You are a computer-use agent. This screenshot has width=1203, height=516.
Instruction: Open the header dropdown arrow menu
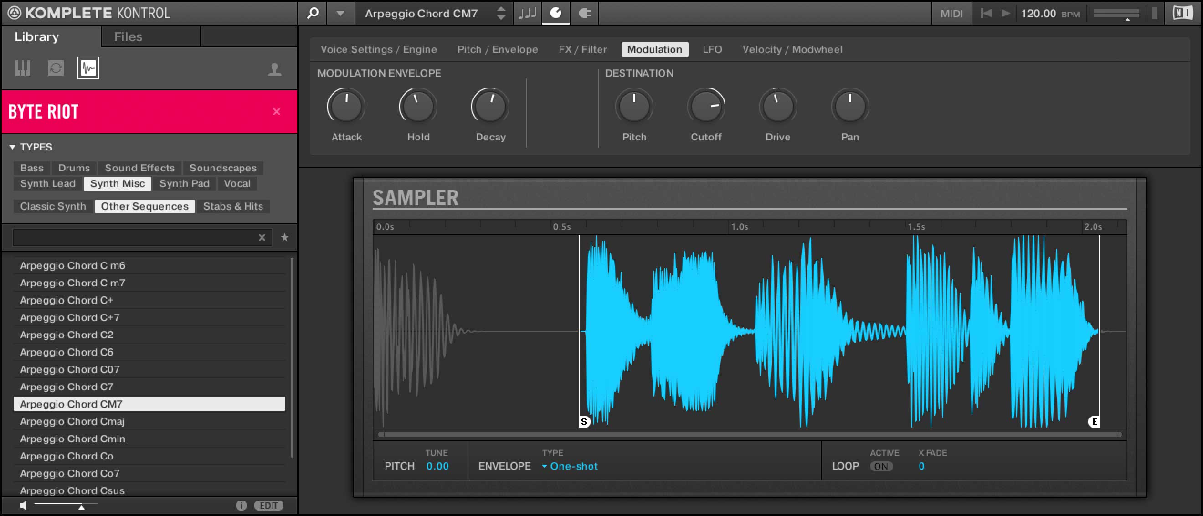(340, 14)
